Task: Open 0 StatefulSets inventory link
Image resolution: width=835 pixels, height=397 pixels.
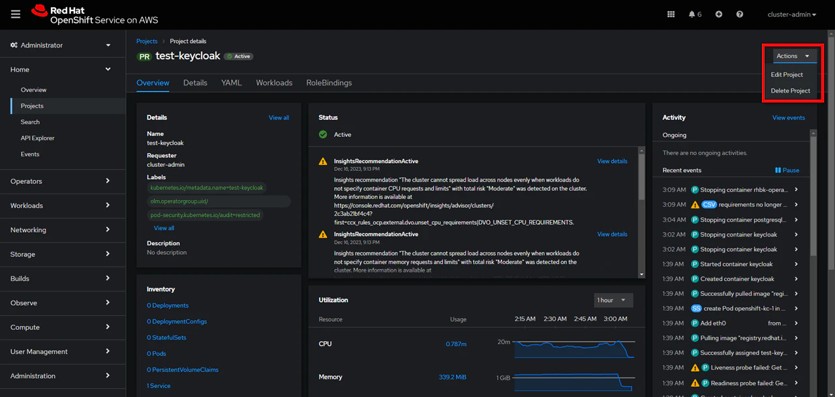Action: 166,338
